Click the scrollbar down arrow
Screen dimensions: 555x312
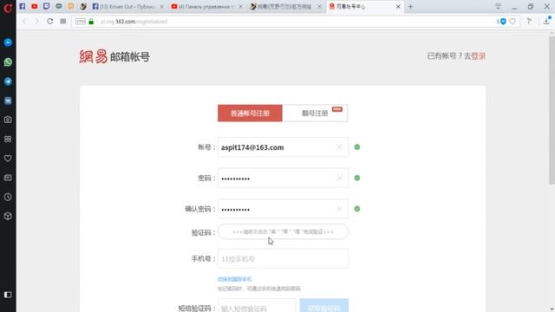tap(552, 309)
